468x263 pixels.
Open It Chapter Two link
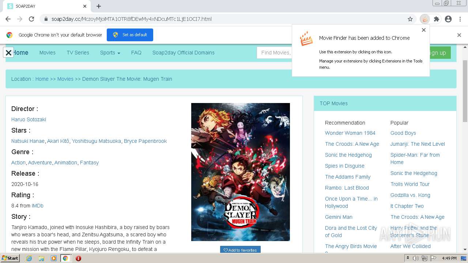pyautogui.click(x=407, y=206)
